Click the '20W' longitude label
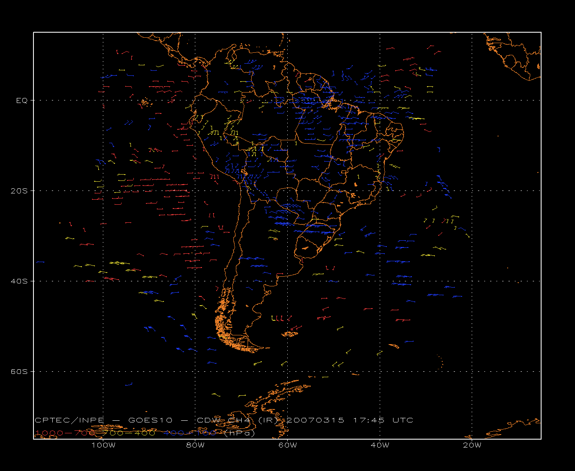The width and height of the screenshot is (575, 471). click(472, 445)
